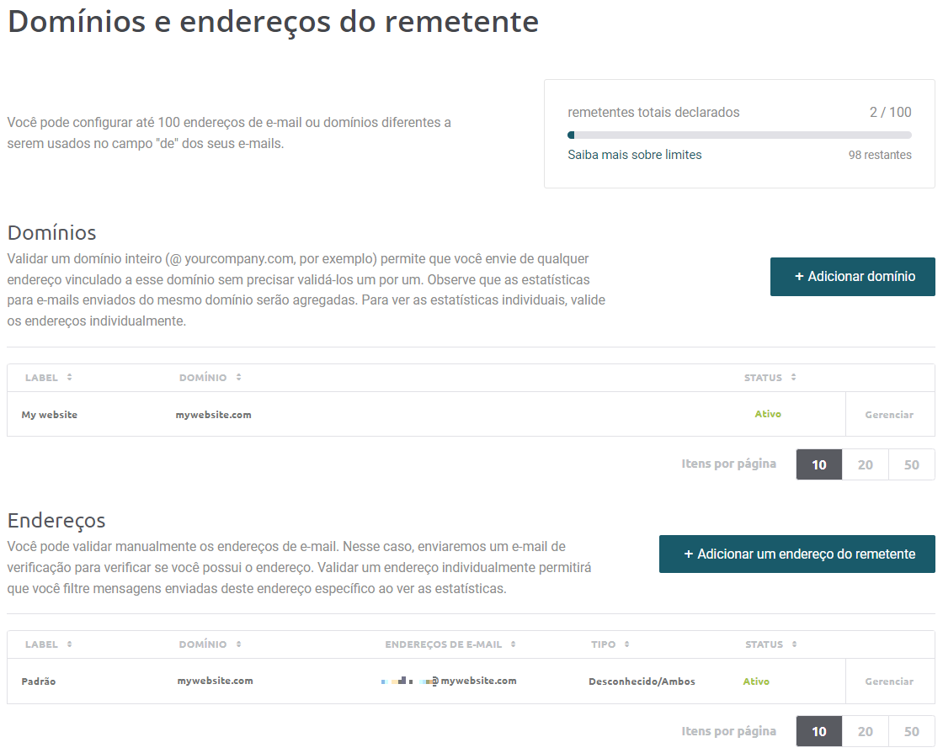
Task: Sort domains table by Status arrows
Action: (794, 378)
